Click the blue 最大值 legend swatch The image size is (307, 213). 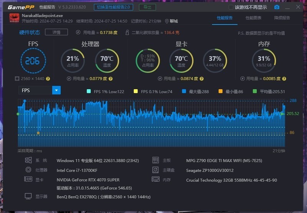[x=184, y=91]
